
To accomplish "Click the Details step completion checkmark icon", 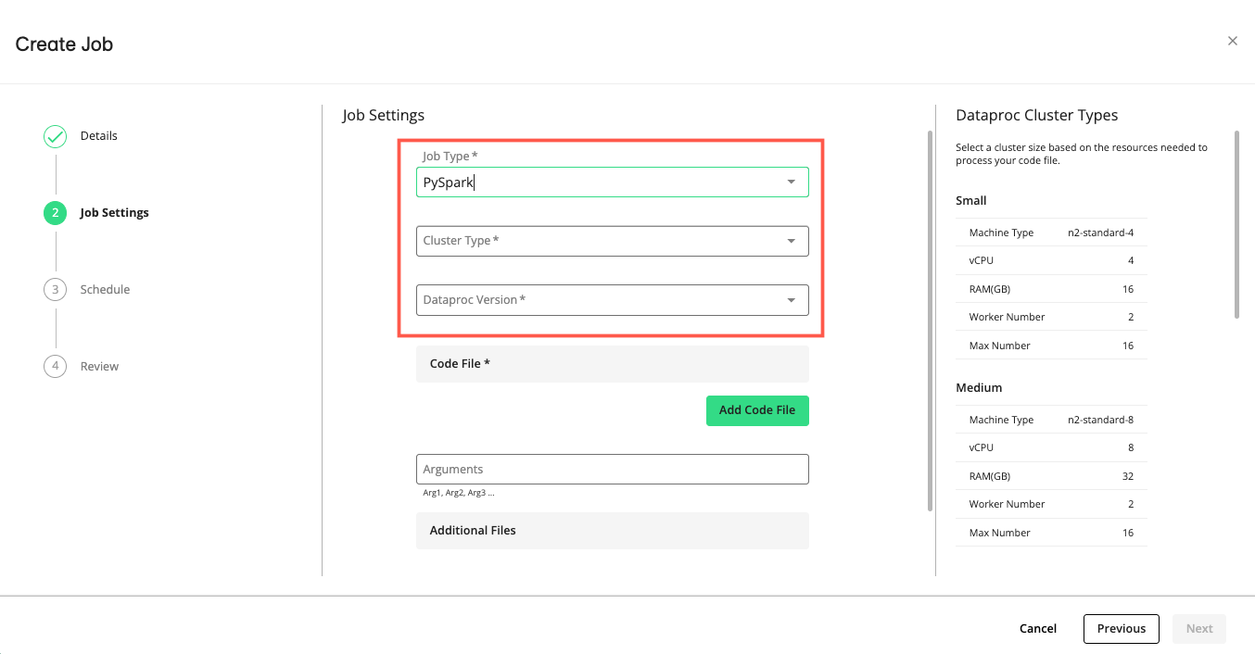I will (55, 135).
